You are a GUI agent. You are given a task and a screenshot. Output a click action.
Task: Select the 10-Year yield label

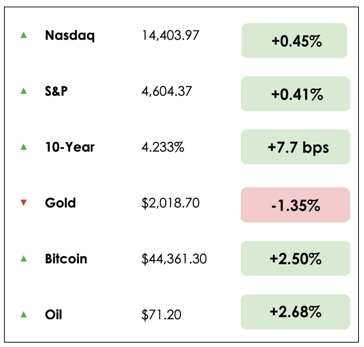(70, 147)
